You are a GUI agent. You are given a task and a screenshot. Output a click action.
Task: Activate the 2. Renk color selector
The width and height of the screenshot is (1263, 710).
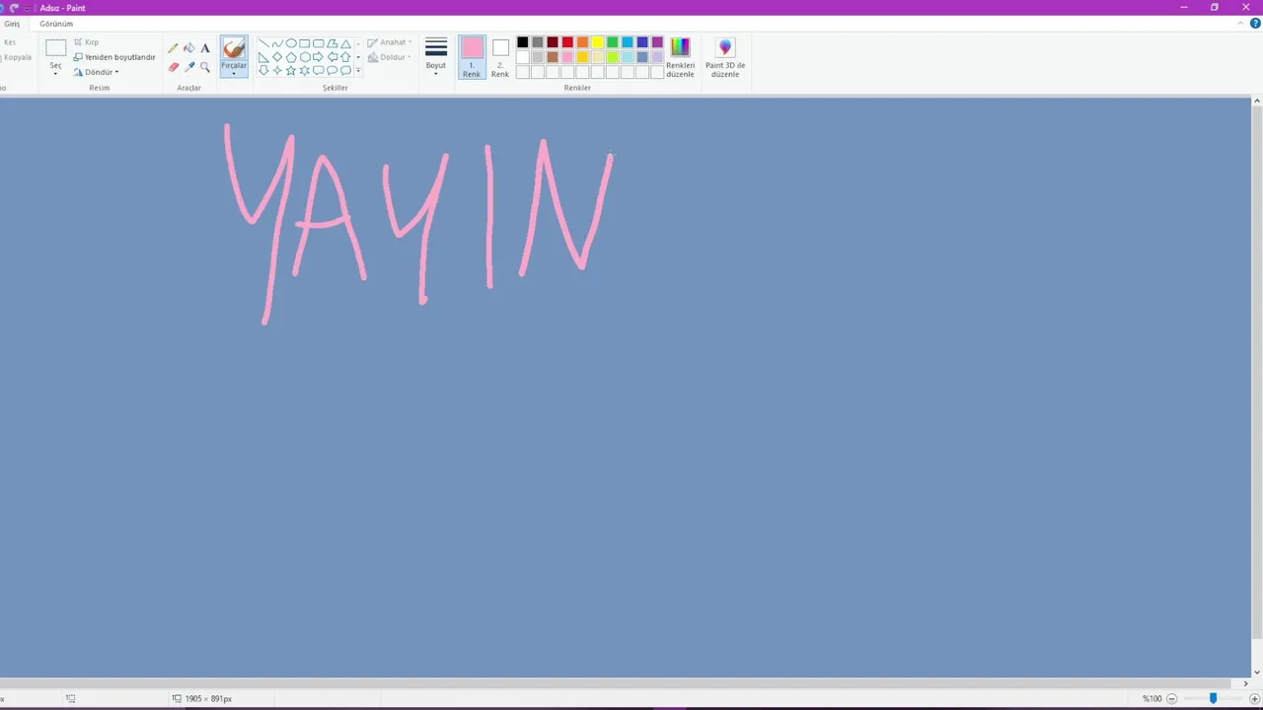pyautogui.click(x=500, y=57)
